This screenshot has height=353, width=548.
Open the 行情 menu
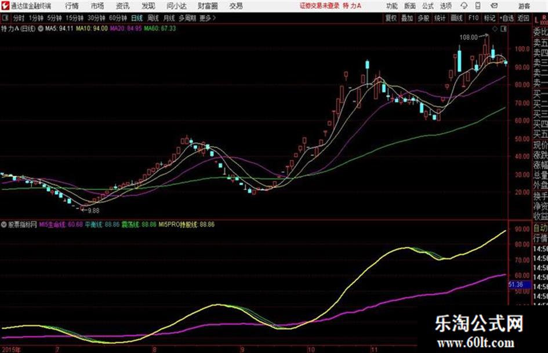[x=72, y=6]
